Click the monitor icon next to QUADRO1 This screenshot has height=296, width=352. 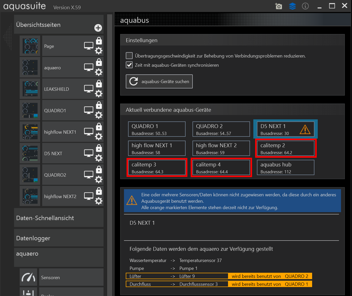[89, 110]
